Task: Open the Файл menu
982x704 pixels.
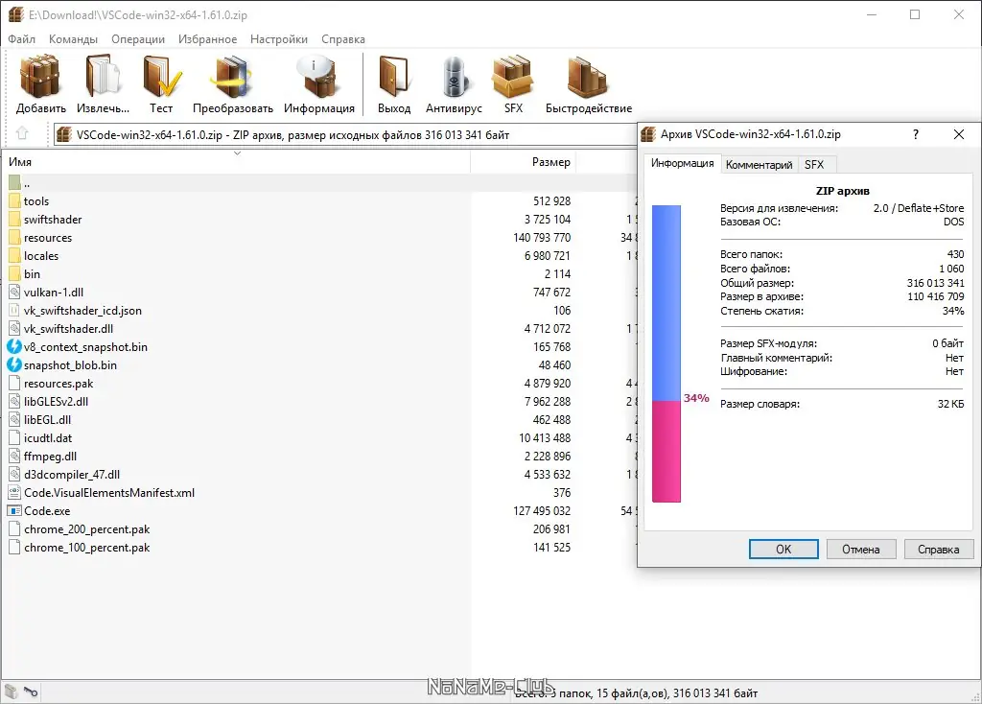Action: (x=22, y=38)
